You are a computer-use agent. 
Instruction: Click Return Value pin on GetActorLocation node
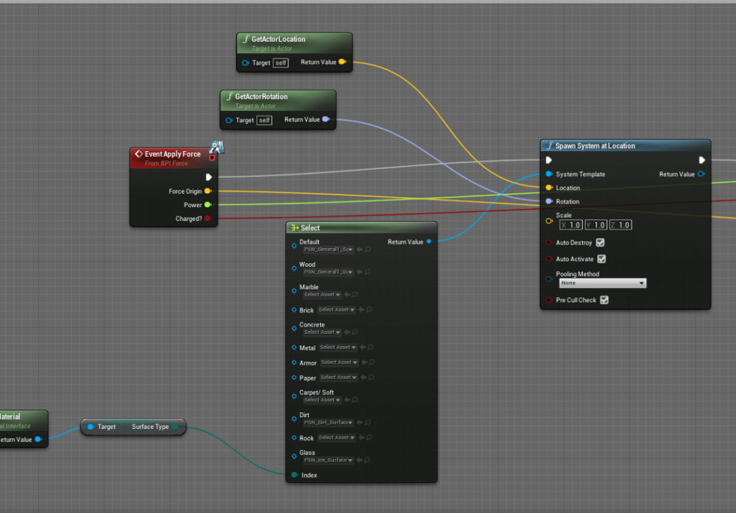click(x=342, y=63)
